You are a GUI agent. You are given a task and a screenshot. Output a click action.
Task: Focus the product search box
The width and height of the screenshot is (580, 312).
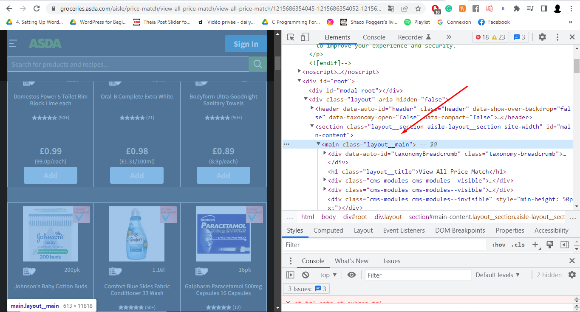[x=128, y=65]
